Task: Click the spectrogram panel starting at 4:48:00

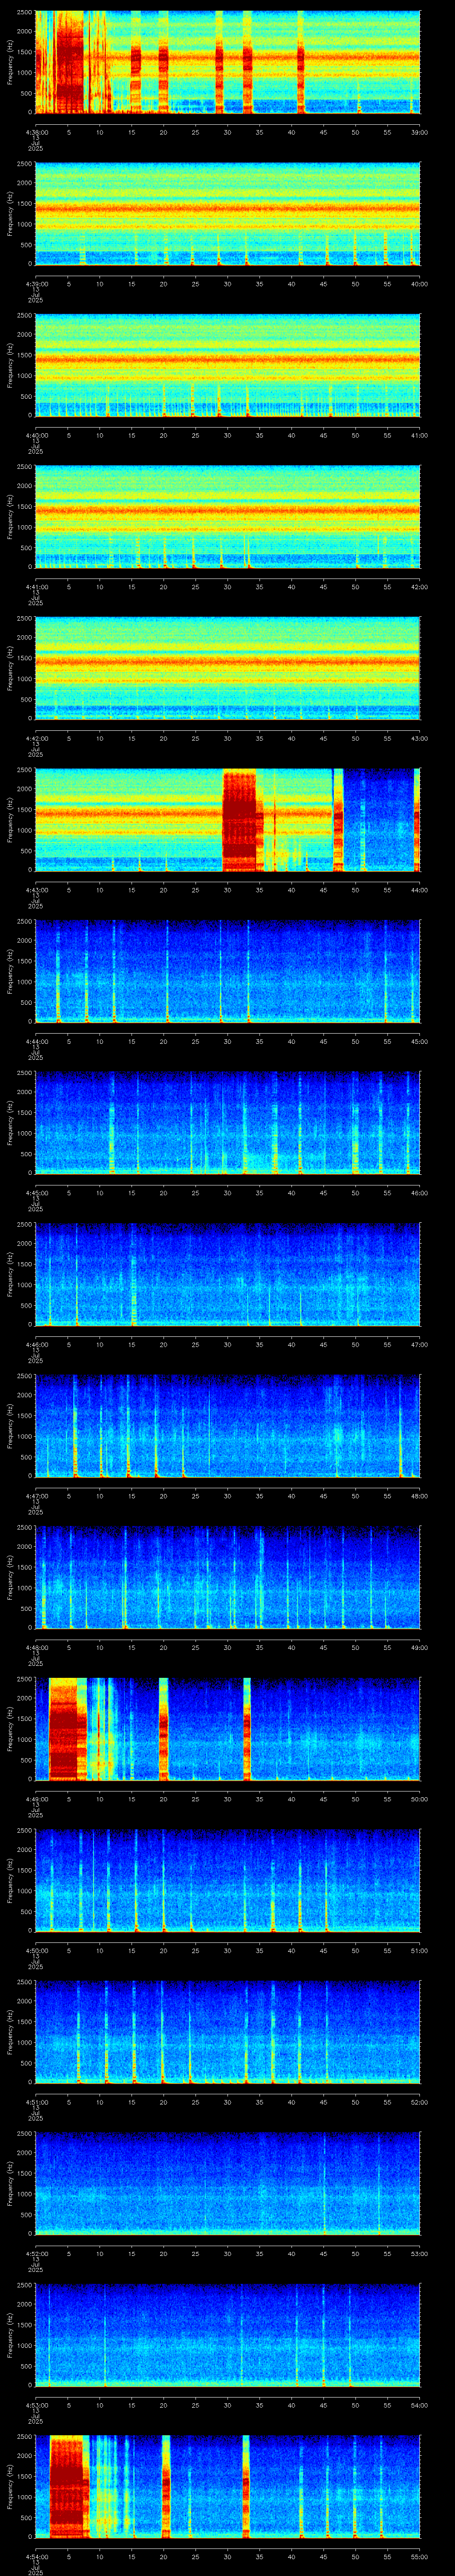Action: pos(228,1577)
